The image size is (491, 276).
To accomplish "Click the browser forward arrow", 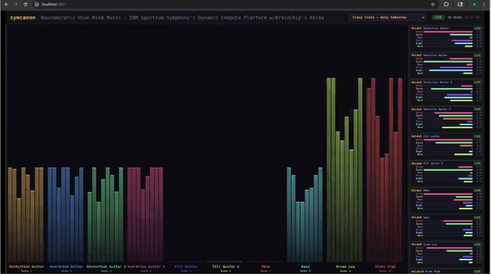I will click(16, 4).
